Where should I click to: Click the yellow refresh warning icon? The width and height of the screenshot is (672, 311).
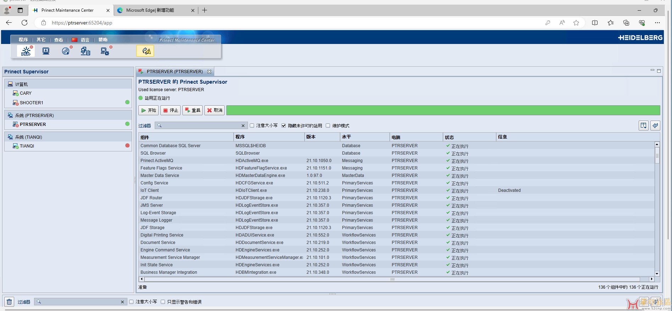(145, 51)
